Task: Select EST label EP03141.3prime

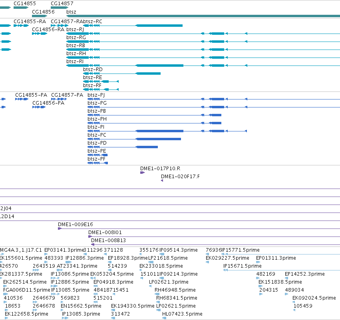Action: pyautogui.click(x=64, y=250)
